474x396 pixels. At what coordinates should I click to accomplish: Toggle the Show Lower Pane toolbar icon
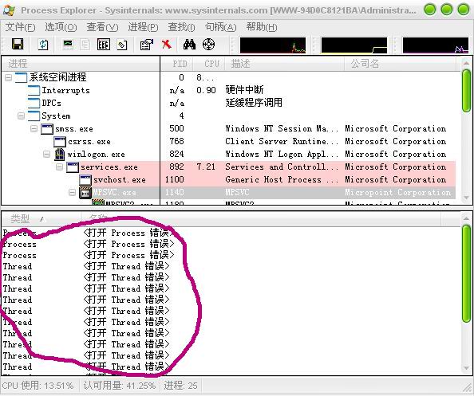coord(104,45)
